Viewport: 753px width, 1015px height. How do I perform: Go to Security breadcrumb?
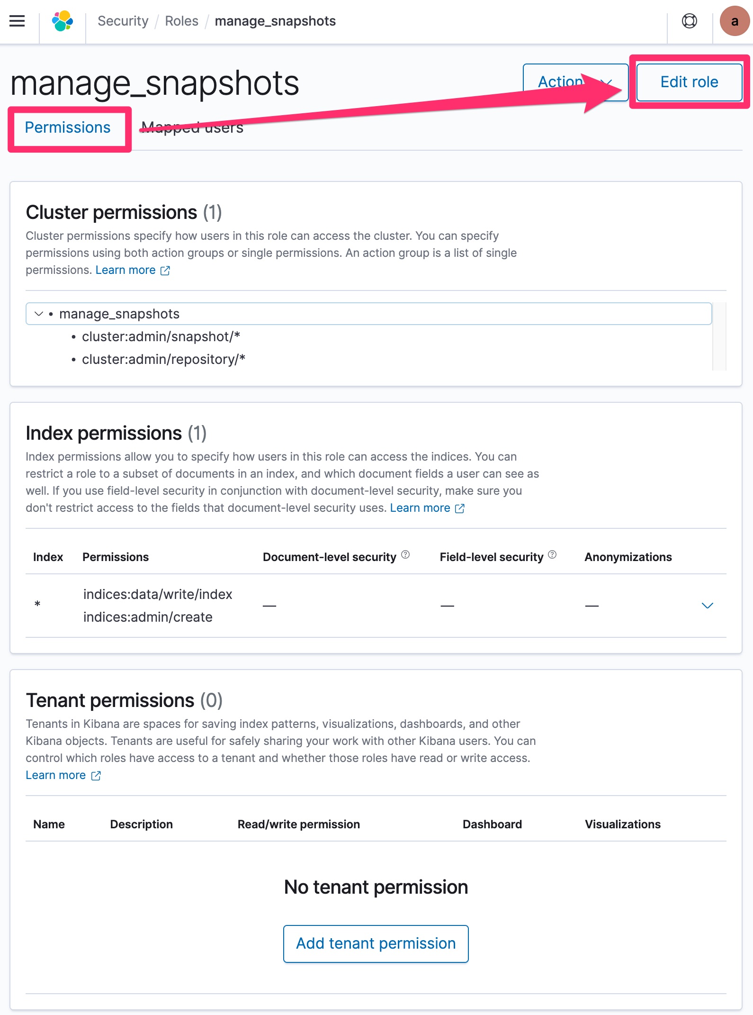pos(123,21)
